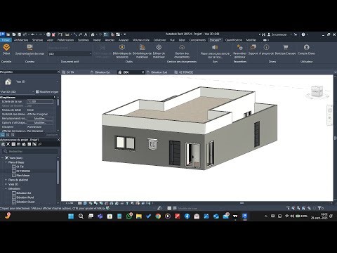
Task: Click Modifier le type button
Action: (x=47, y=92)
